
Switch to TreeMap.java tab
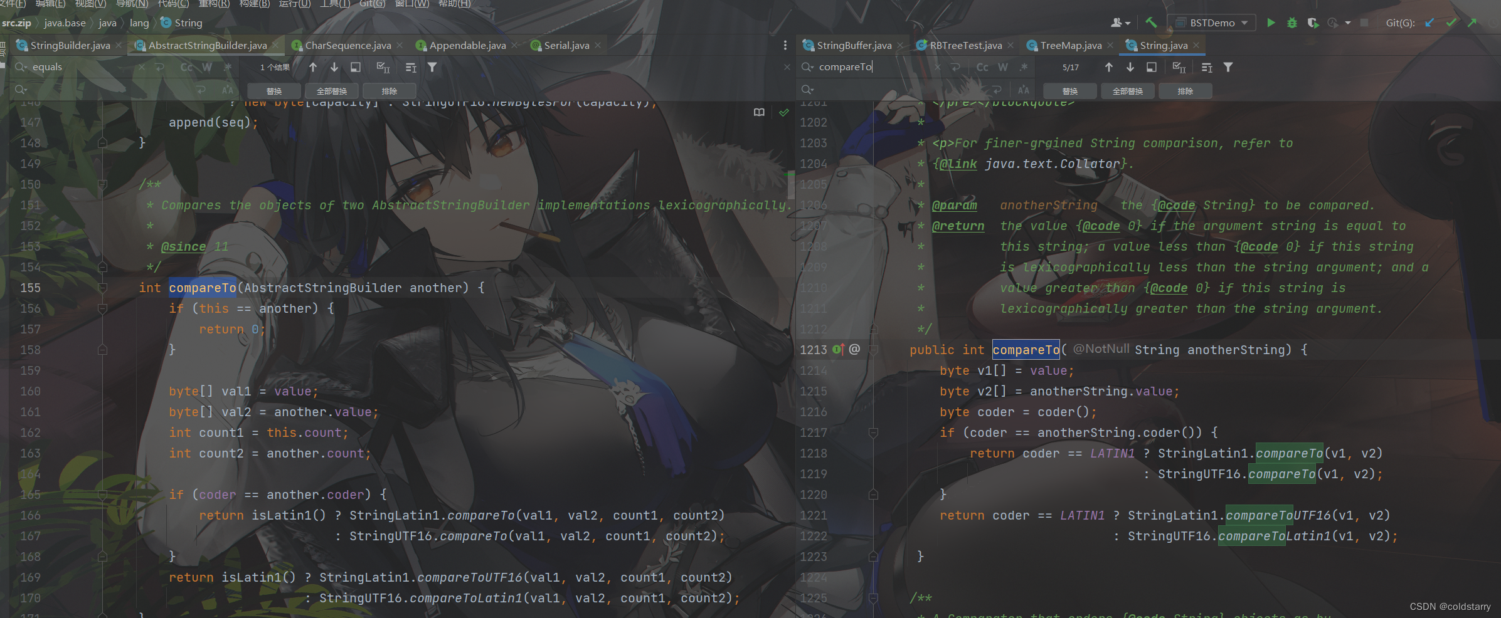click(x=1070, y=45)
